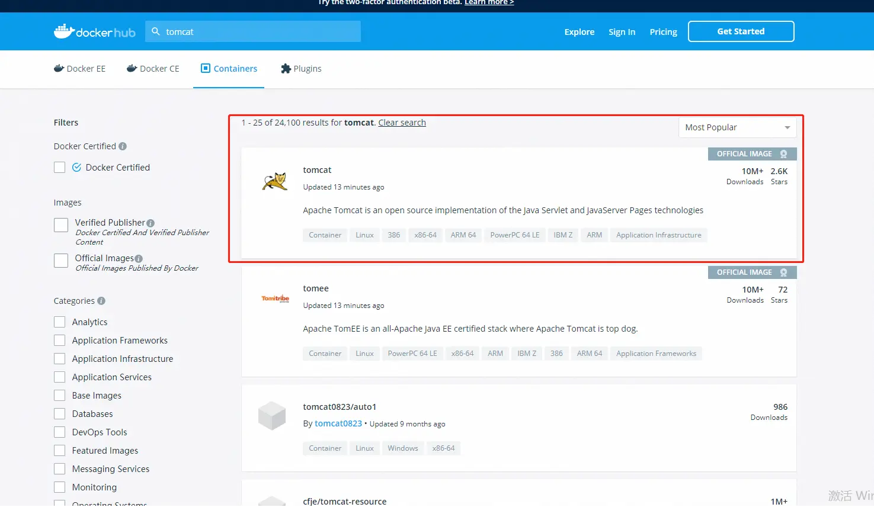Screen dimensions: 874x520
Task: Click the tomcat PowerPC 64 LE tag
Action: pos(515,235)
